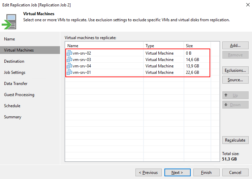The image size is (252, 179).
Task: Go to the Destination wizard step
Action: [14, 61]
